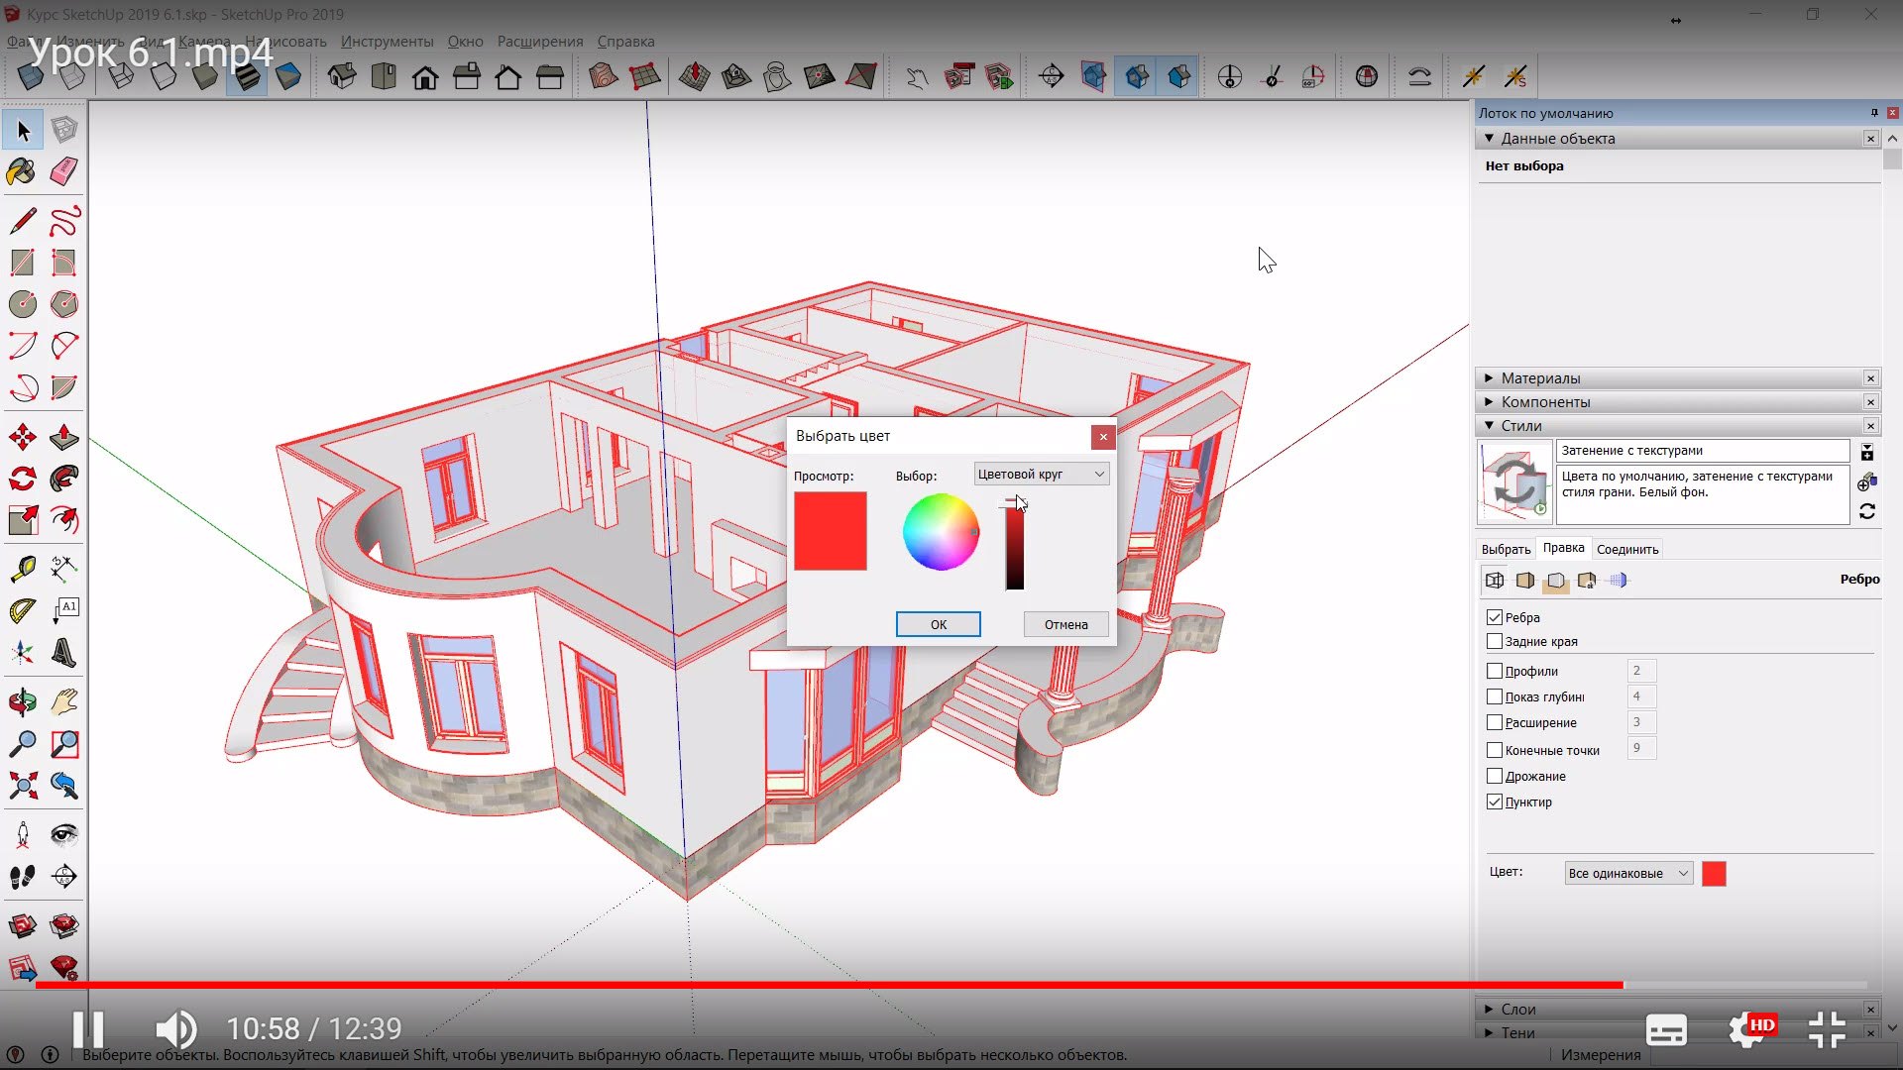Enable the Расширение checkbox

(x=1495, y=722)
